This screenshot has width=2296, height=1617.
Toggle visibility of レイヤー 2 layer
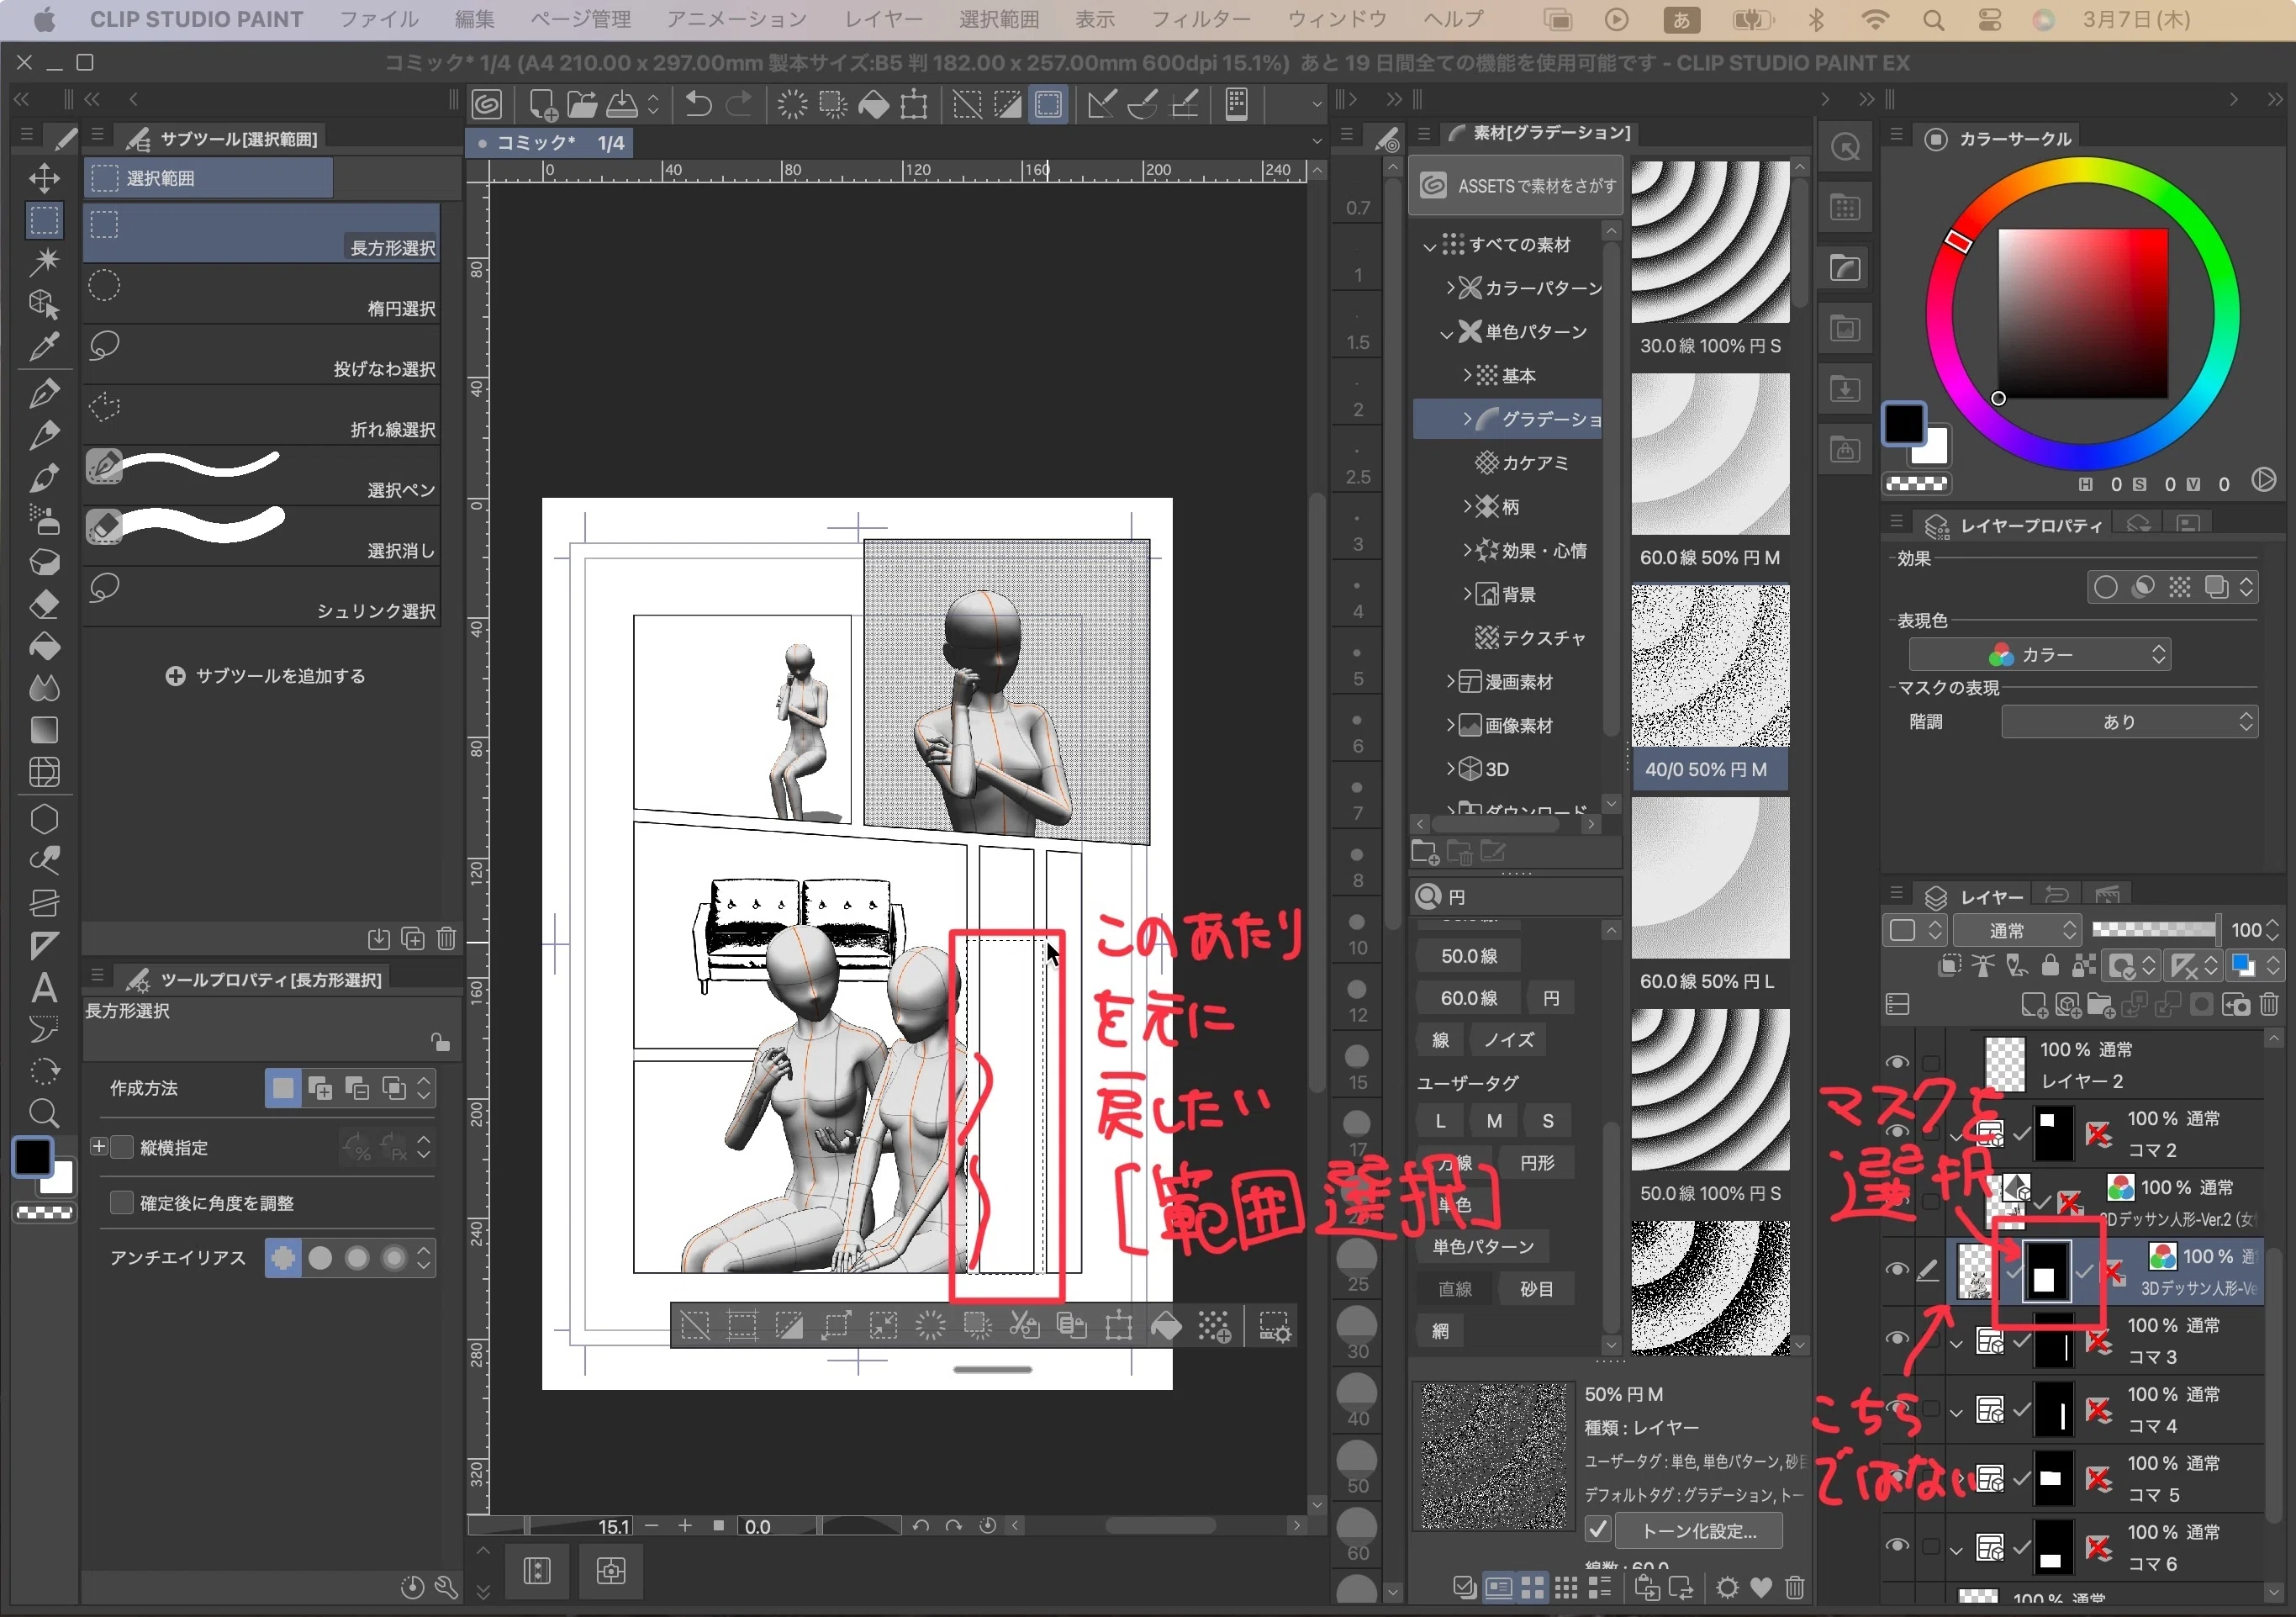[1897, 1062]
